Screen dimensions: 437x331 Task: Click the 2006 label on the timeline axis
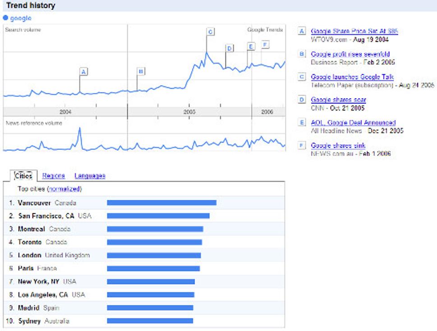[267, 112]
